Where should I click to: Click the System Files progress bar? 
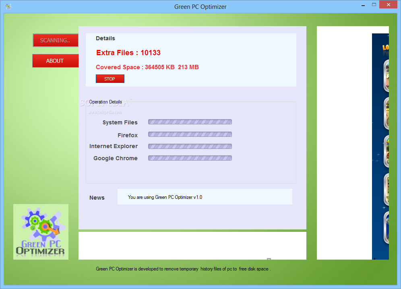[x=190, y=122]
